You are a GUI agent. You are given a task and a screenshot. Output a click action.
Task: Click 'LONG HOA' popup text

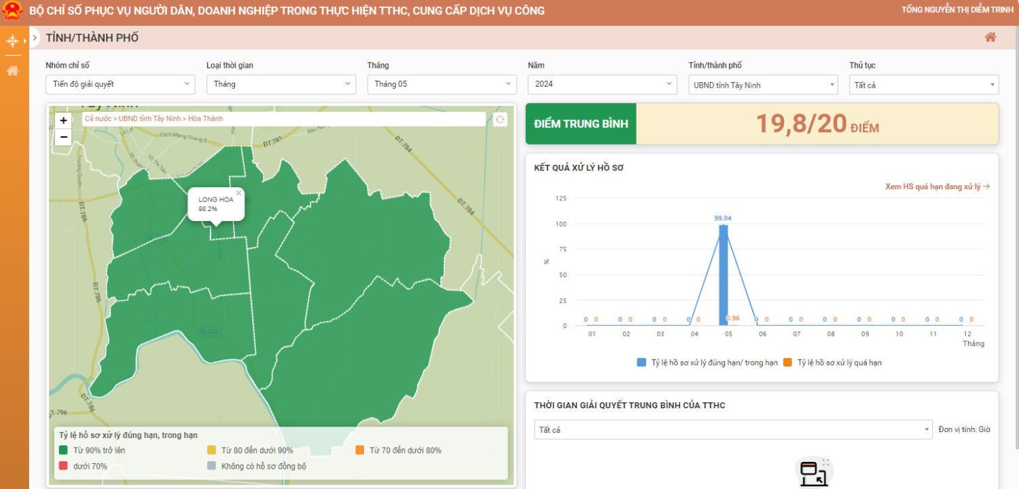tap(216, 199)
